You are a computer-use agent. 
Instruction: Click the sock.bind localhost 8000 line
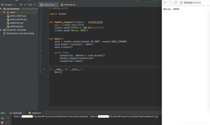tap(74, 44)
